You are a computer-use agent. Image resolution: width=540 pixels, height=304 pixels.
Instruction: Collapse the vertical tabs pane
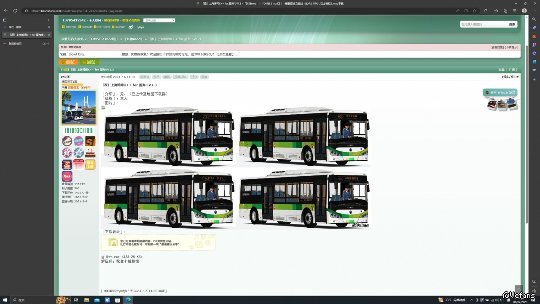coord(48,20)
